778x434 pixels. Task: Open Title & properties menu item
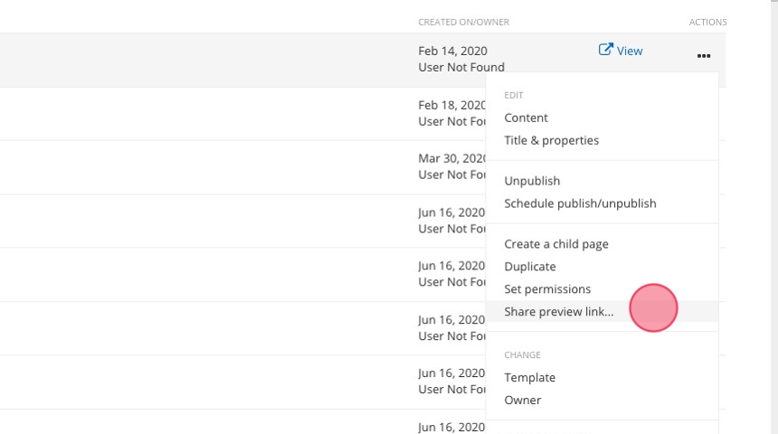pos(551,140)
